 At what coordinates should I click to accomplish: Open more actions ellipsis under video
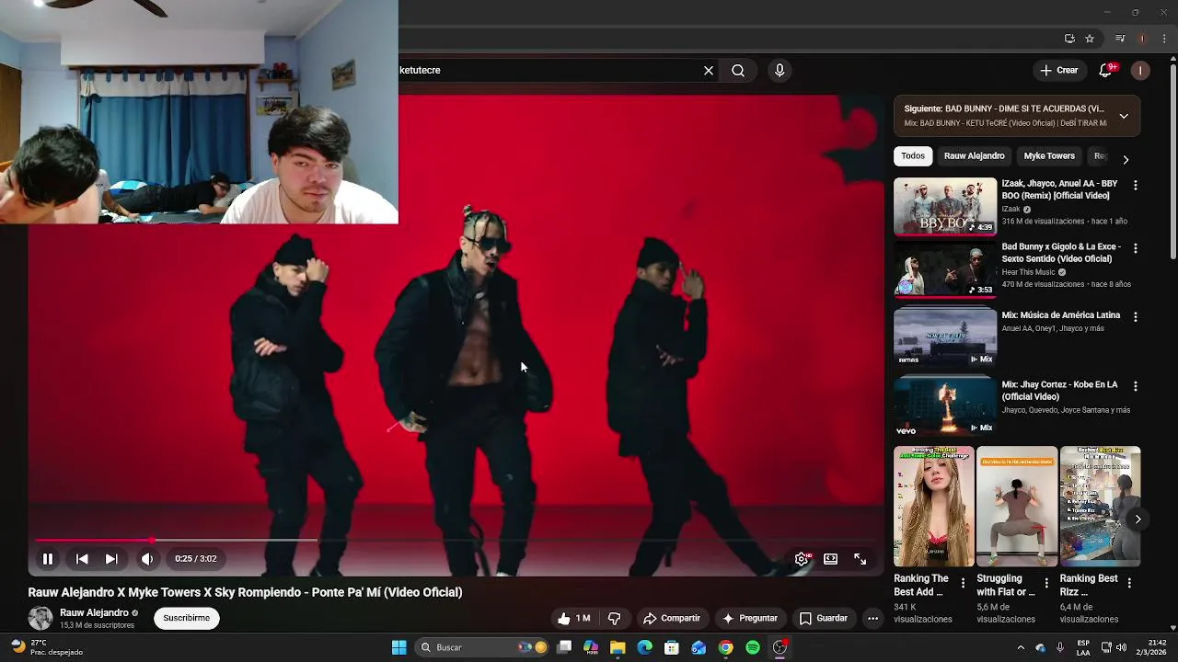(872, 619)
